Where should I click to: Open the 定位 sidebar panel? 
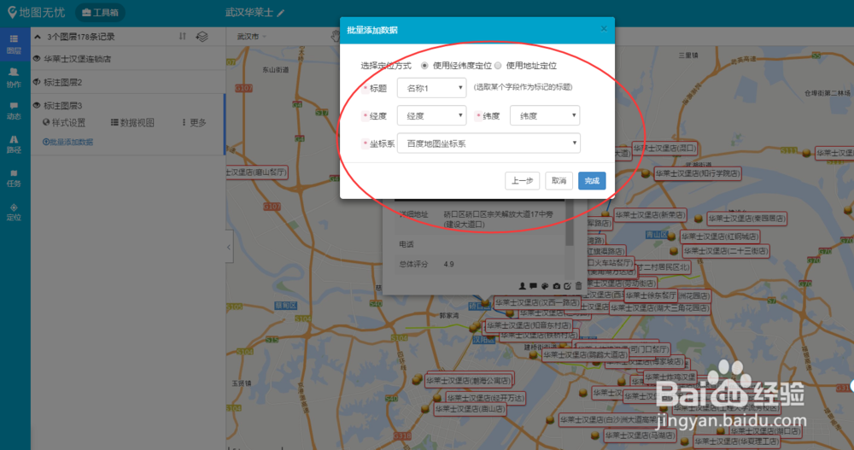click(x=15, y=212)
